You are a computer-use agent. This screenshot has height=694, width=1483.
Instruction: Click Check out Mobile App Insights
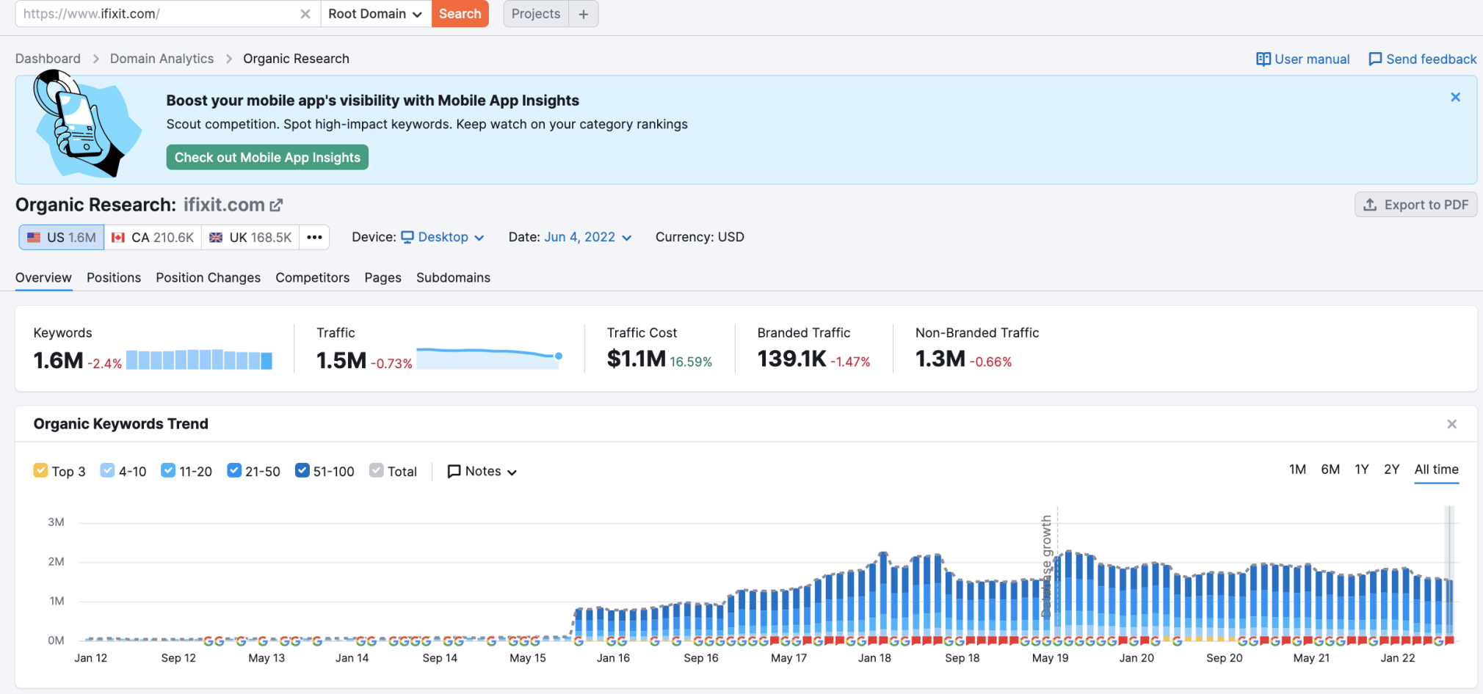coord(267,157)
